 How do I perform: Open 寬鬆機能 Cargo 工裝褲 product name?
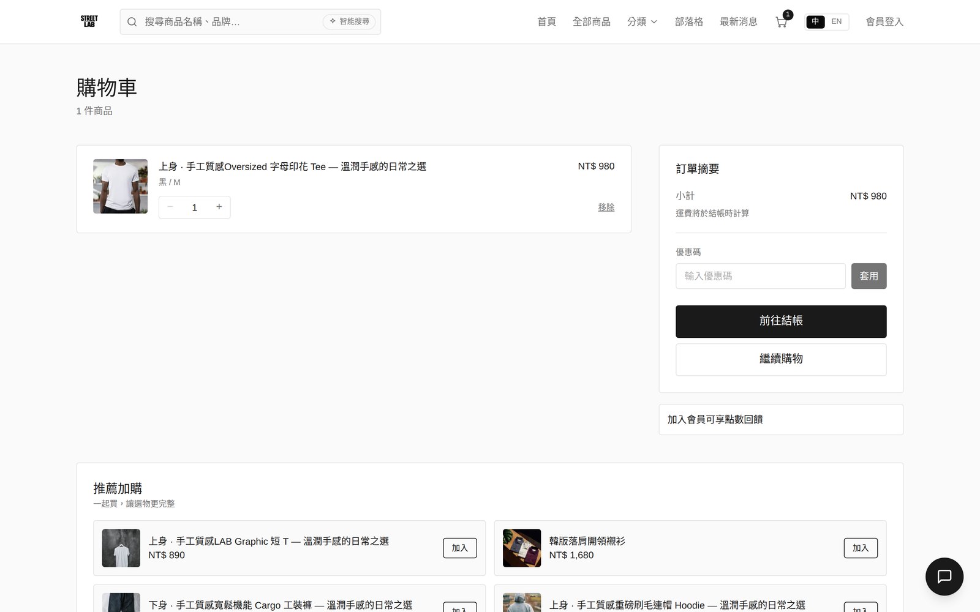pyautogui.click(x=280, y=605)
